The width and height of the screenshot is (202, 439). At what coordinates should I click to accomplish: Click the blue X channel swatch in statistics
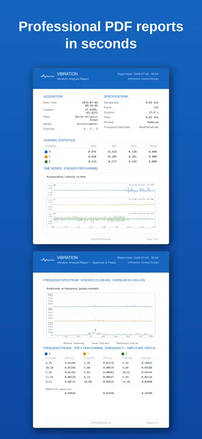click(46, 152)
